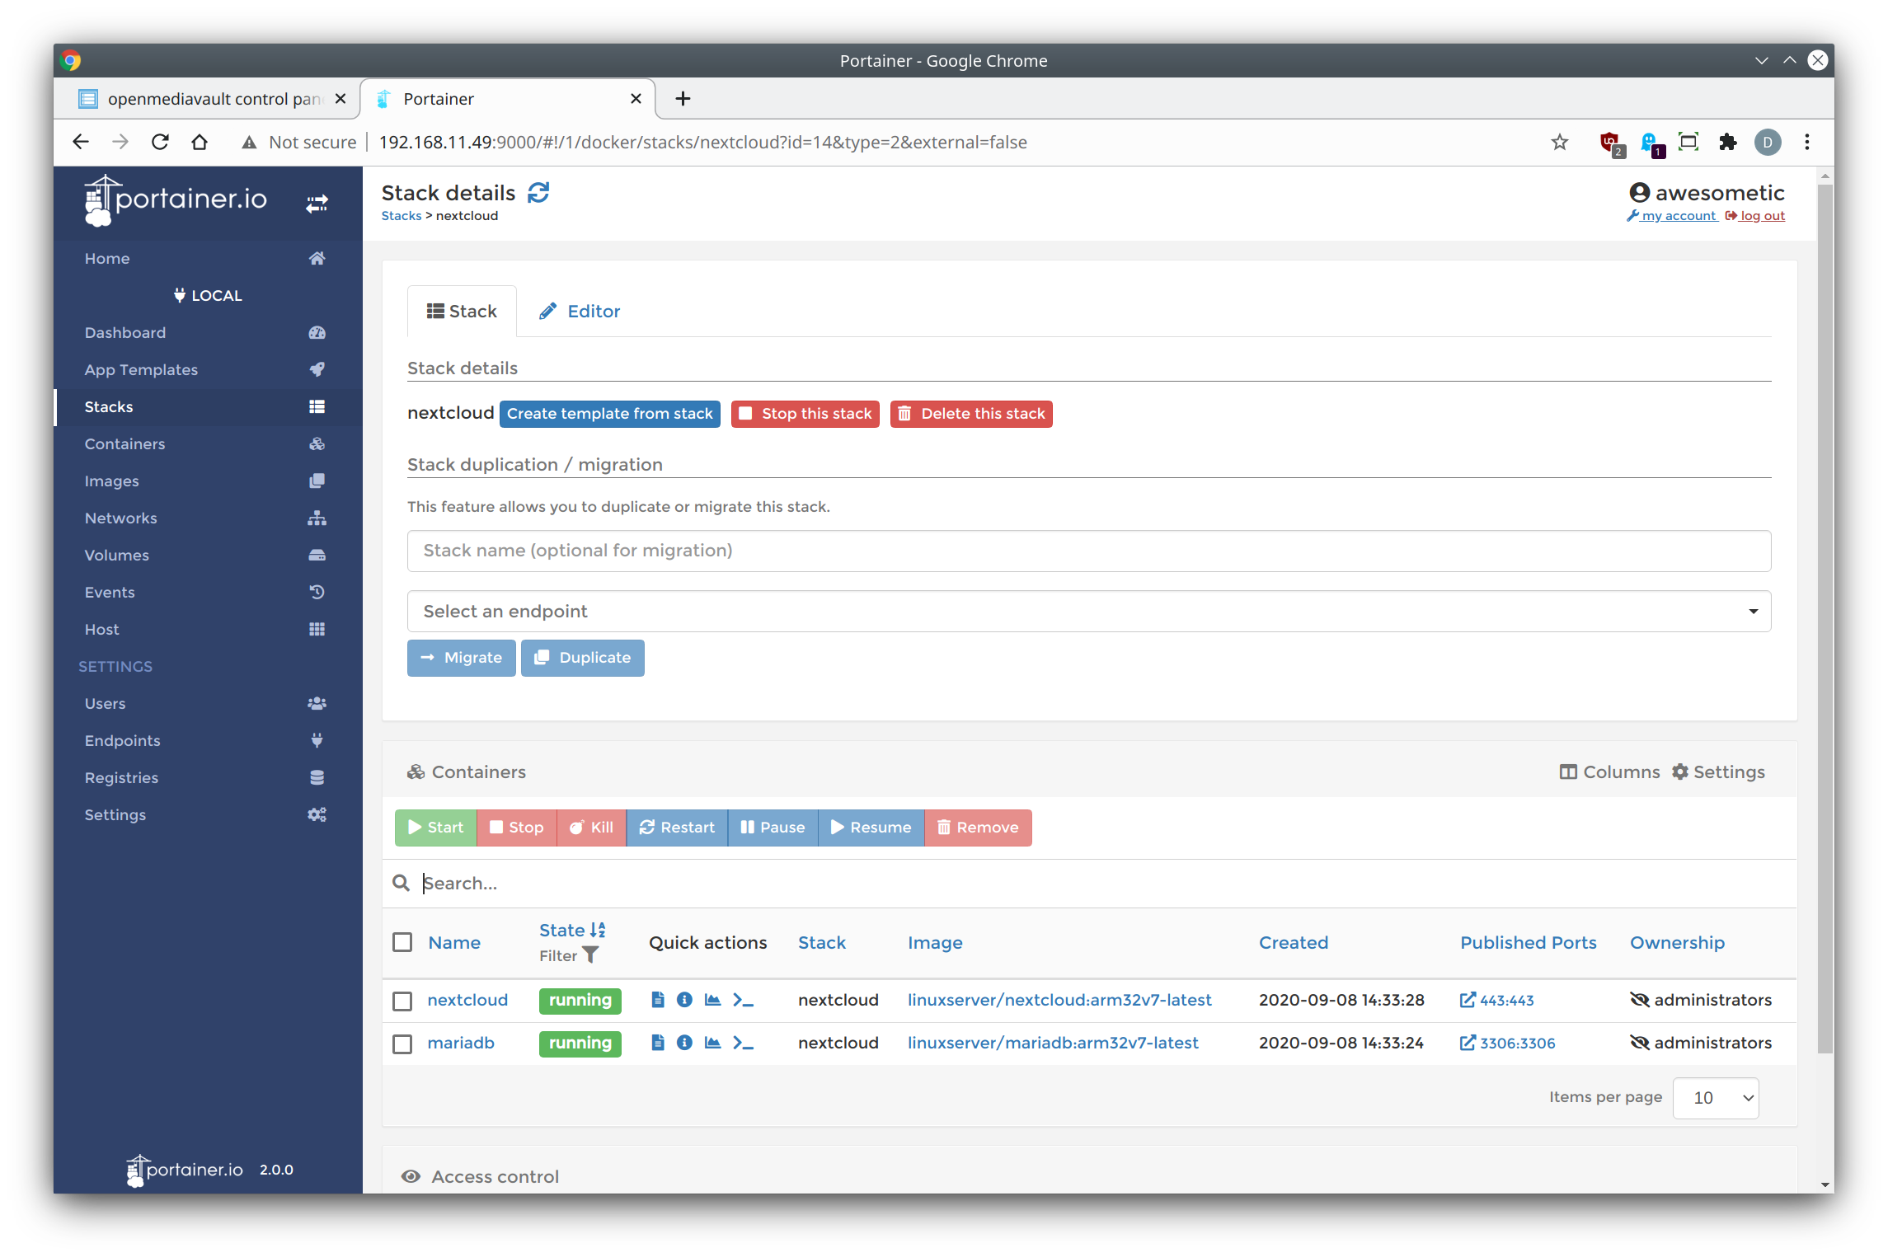Open stats chart icon for nextcloud container
The height and width of the screenshot is (1257, 1888).
pos(713,1000)
